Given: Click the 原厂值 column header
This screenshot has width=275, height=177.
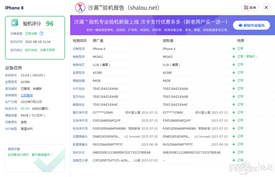Looking at the screenshot, I should point(98,41).
